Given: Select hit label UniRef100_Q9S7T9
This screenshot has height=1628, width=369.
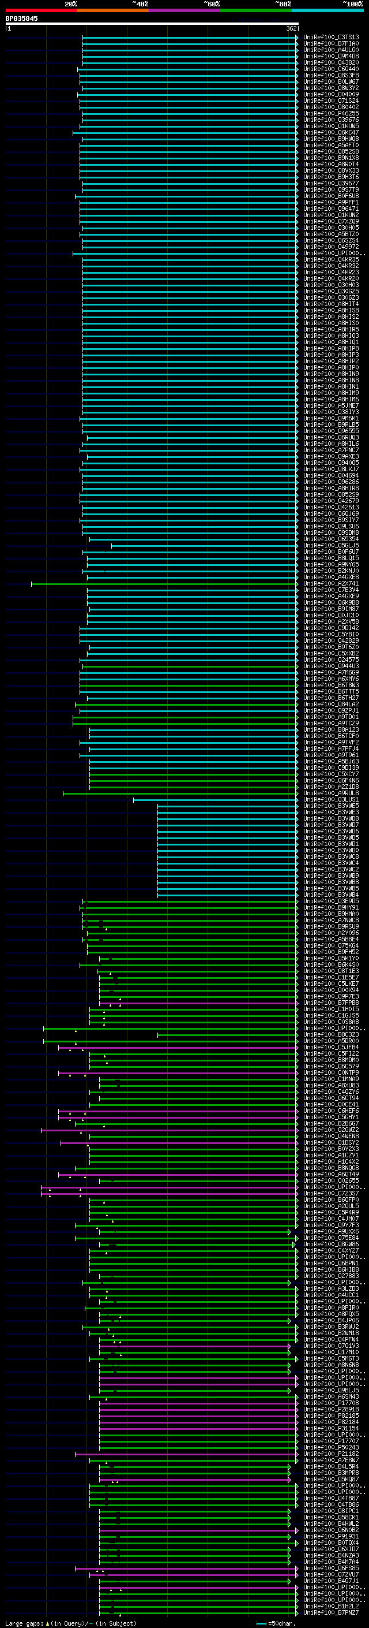Looking at the screenshot, I should tap(331, 189).
